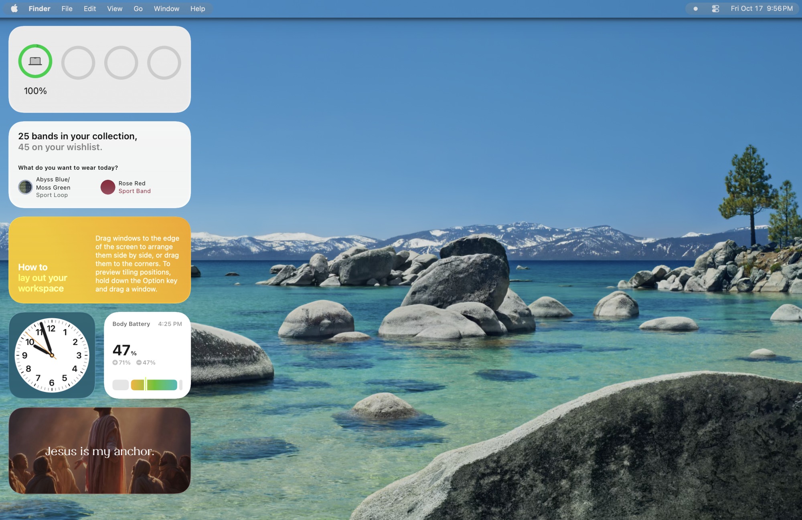This screenshot has width=802, height=520.
Task: Click the Body Battery plus 71% indicator
Action: (122, 362)
